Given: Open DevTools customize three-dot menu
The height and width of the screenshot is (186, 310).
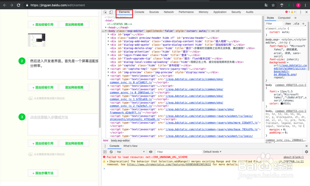Looking at the screenshot, I should (x=301, y=12).
